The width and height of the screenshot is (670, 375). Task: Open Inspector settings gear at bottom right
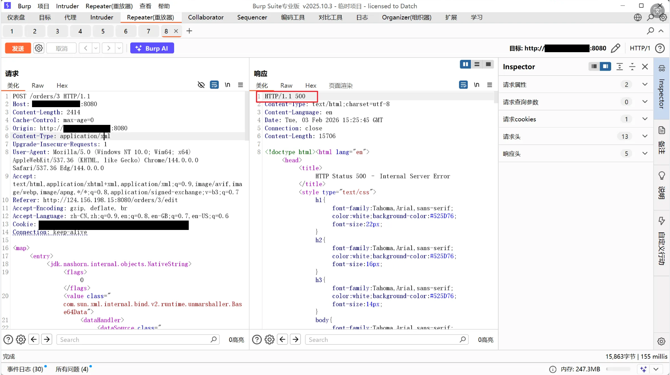(661, 341)
